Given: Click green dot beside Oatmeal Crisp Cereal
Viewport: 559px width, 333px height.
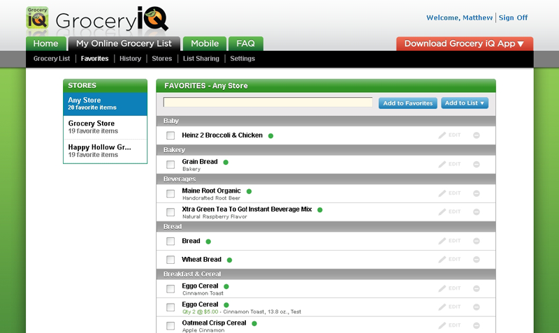Looking at the screenshot, I should tap(254, 323).
